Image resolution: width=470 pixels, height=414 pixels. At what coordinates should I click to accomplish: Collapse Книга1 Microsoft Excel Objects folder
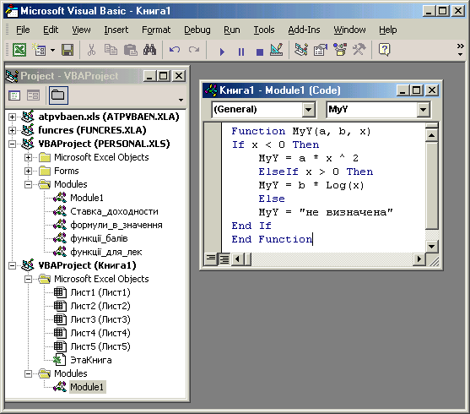28,279
